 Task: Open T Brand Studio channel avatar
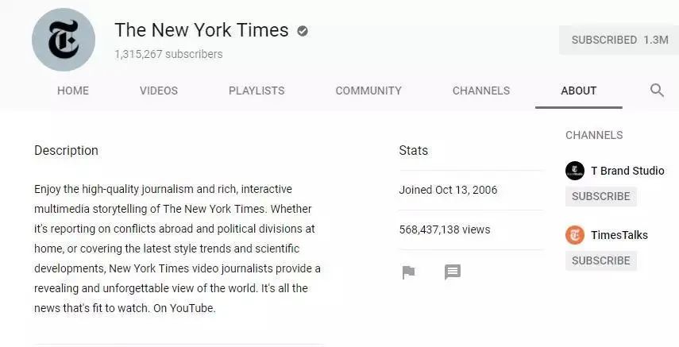point(575,171)
